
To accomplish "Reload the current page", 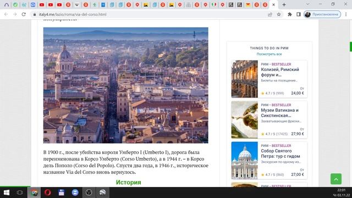I will pos(24,14).
